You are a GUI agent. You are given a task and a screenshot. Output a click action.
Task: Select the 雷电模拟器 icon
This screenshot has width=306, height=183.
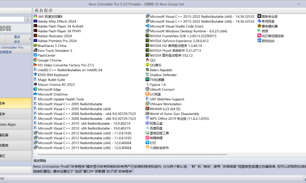pyautogui.click(x=259, y=26)
